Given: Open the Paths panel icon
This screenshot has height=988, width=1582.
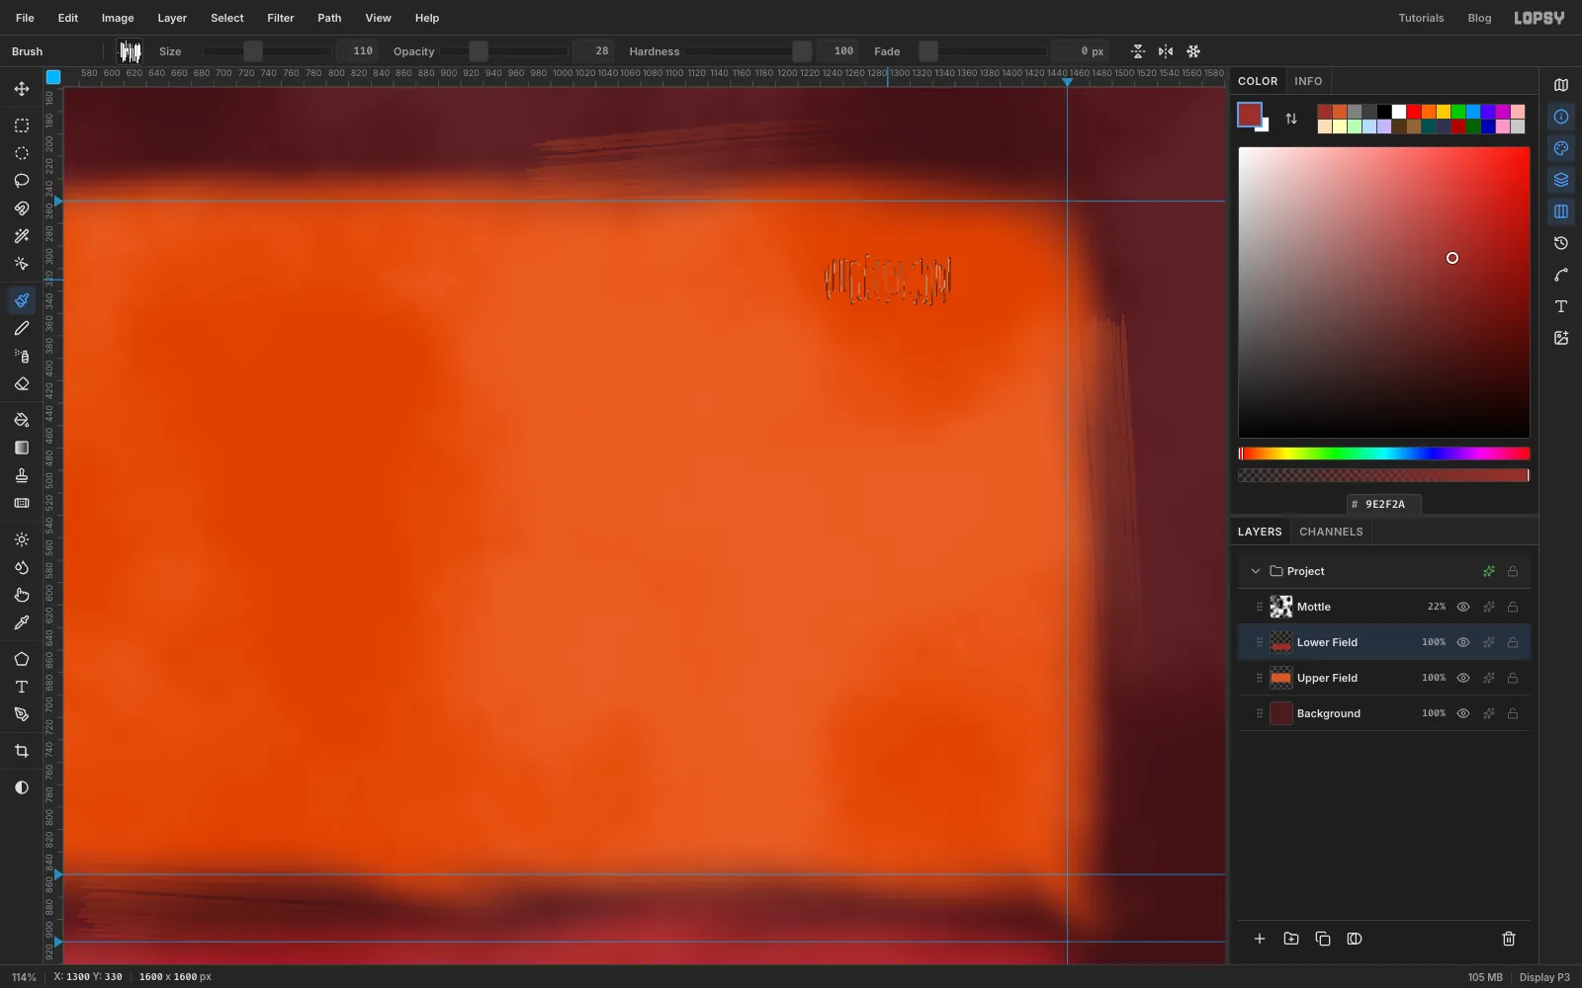Looking at the screenshot, I should (1561, 275).
